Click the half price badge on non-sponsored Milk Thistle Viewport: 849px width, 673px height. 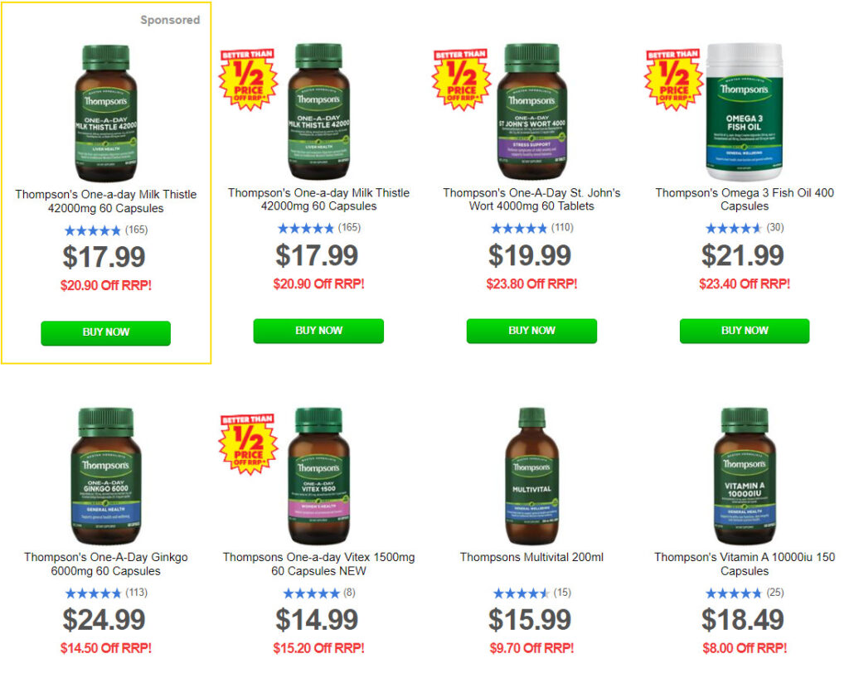coord(249,79)
